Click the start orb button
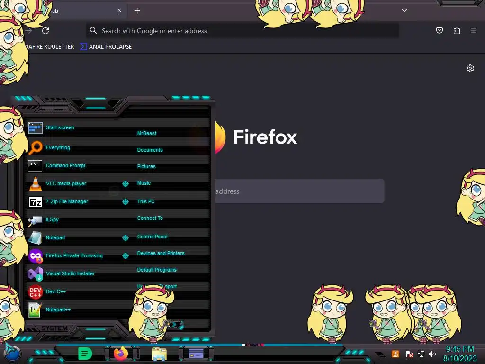 pyautogui.click(x=12, y=353)
